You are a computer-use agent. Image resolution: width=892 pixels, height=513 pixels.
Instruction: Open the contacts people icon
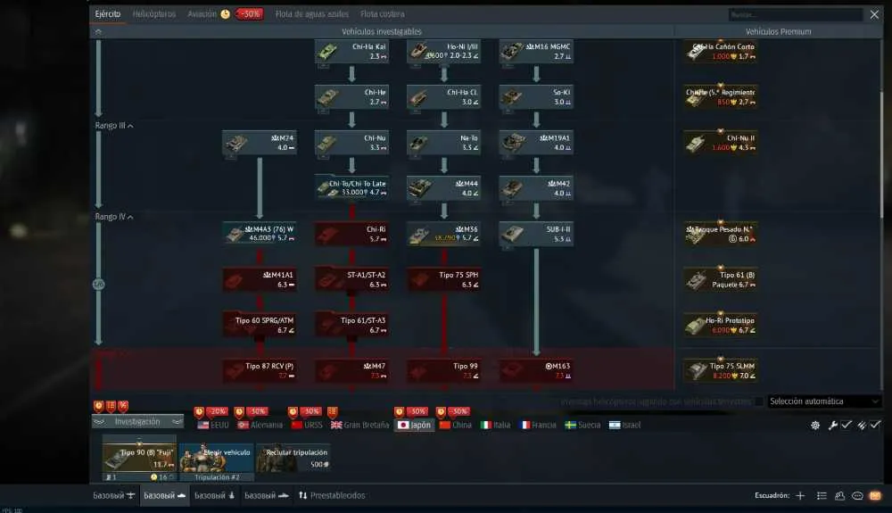pos(839,495)
